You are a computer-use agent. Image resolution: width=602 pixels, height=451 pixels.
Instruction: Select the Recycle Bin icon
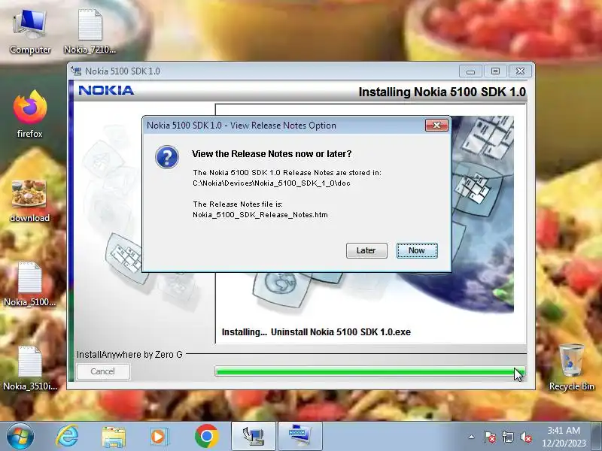point(572,368)
